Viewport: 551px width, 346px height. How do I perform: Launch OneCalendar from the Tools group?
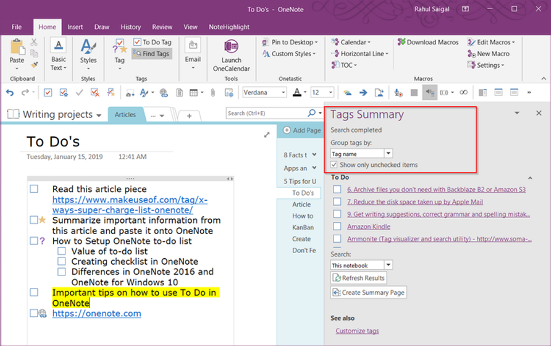[231, 55]
